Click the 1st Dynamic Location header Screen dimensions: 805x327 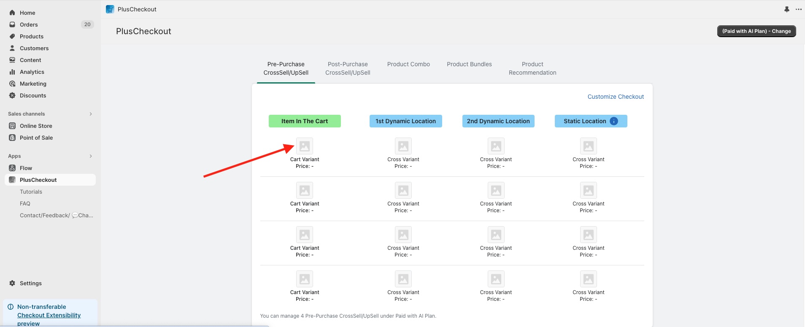click(405, 121)
